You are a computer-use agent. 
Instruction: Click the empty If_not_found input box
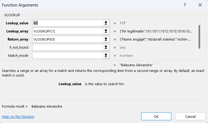(x=67, y=47)
